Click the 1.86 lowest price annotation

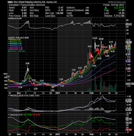(53, 90)
